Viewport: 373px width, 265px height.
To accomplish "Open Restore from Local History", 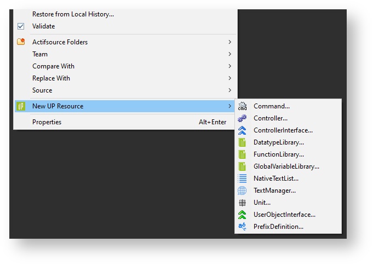I will tap(73, 14).
